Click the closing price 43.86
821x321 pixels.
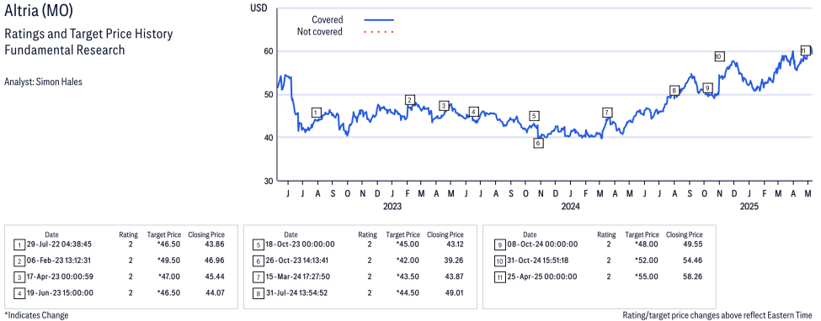[x=216, y=245]
